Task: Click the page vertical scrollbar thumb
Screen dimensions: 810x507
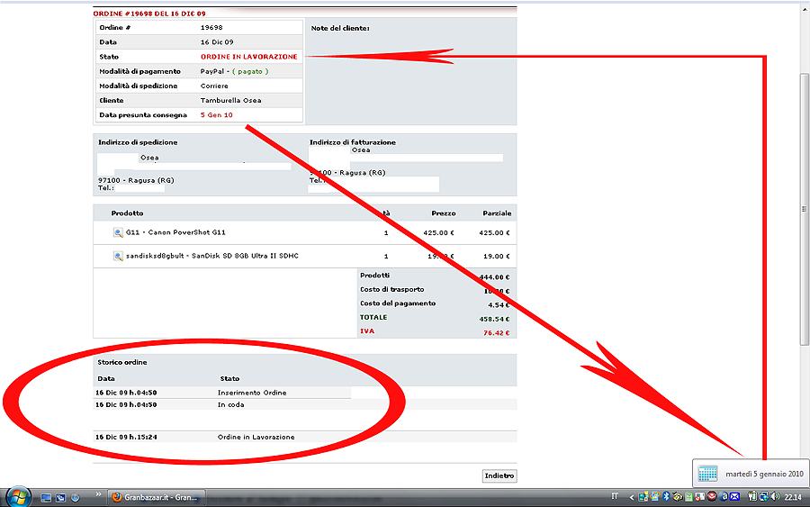Action: [x=804, y=207]
